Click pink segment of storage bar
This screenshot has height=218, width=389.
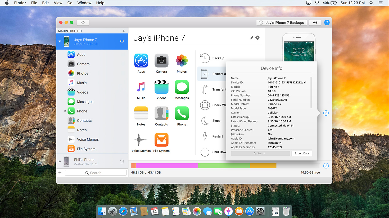click(x=167, y=166)
